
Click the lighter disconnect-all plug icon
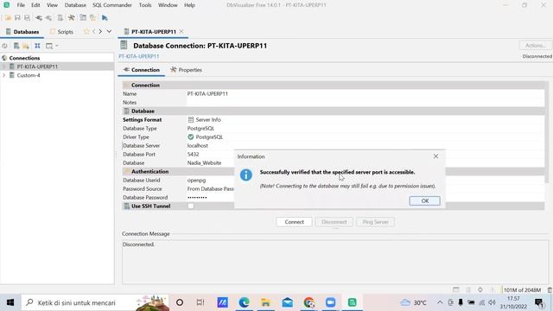coord(48,17)
